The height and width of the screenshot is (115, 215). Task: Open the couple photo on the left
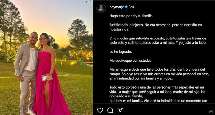point(46,57)
